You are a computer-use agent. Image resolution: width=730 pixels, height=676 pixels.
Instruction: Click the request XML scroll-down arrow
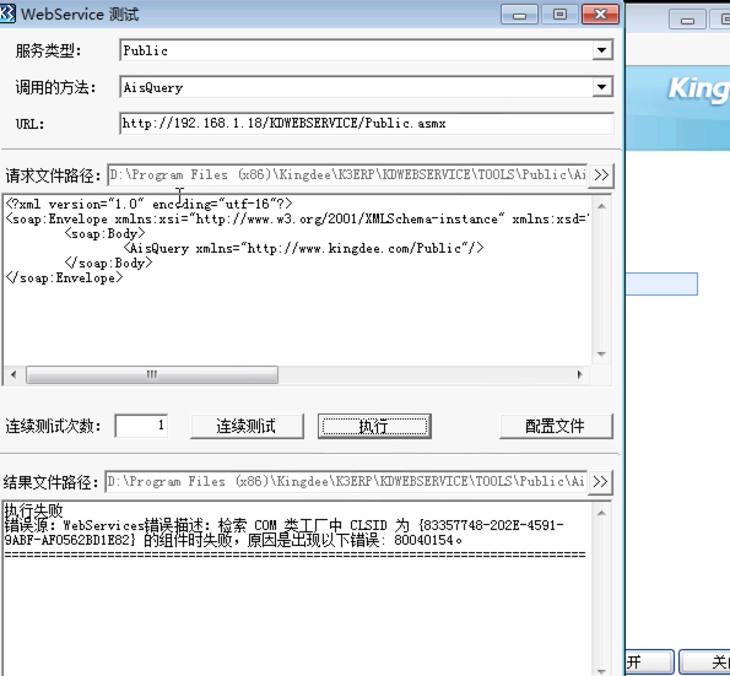602,355
